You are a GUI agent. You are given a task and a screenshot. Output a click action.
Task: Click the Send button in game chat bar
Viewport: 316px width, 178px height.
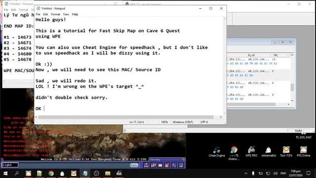coord(134,165)
